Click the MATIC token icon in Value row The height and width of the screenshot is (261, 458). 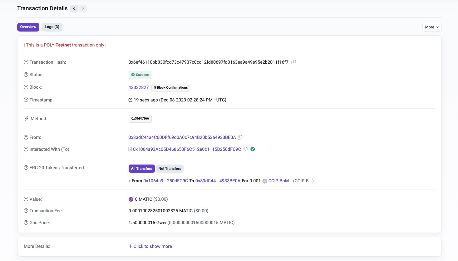click(x=131, y=199)
